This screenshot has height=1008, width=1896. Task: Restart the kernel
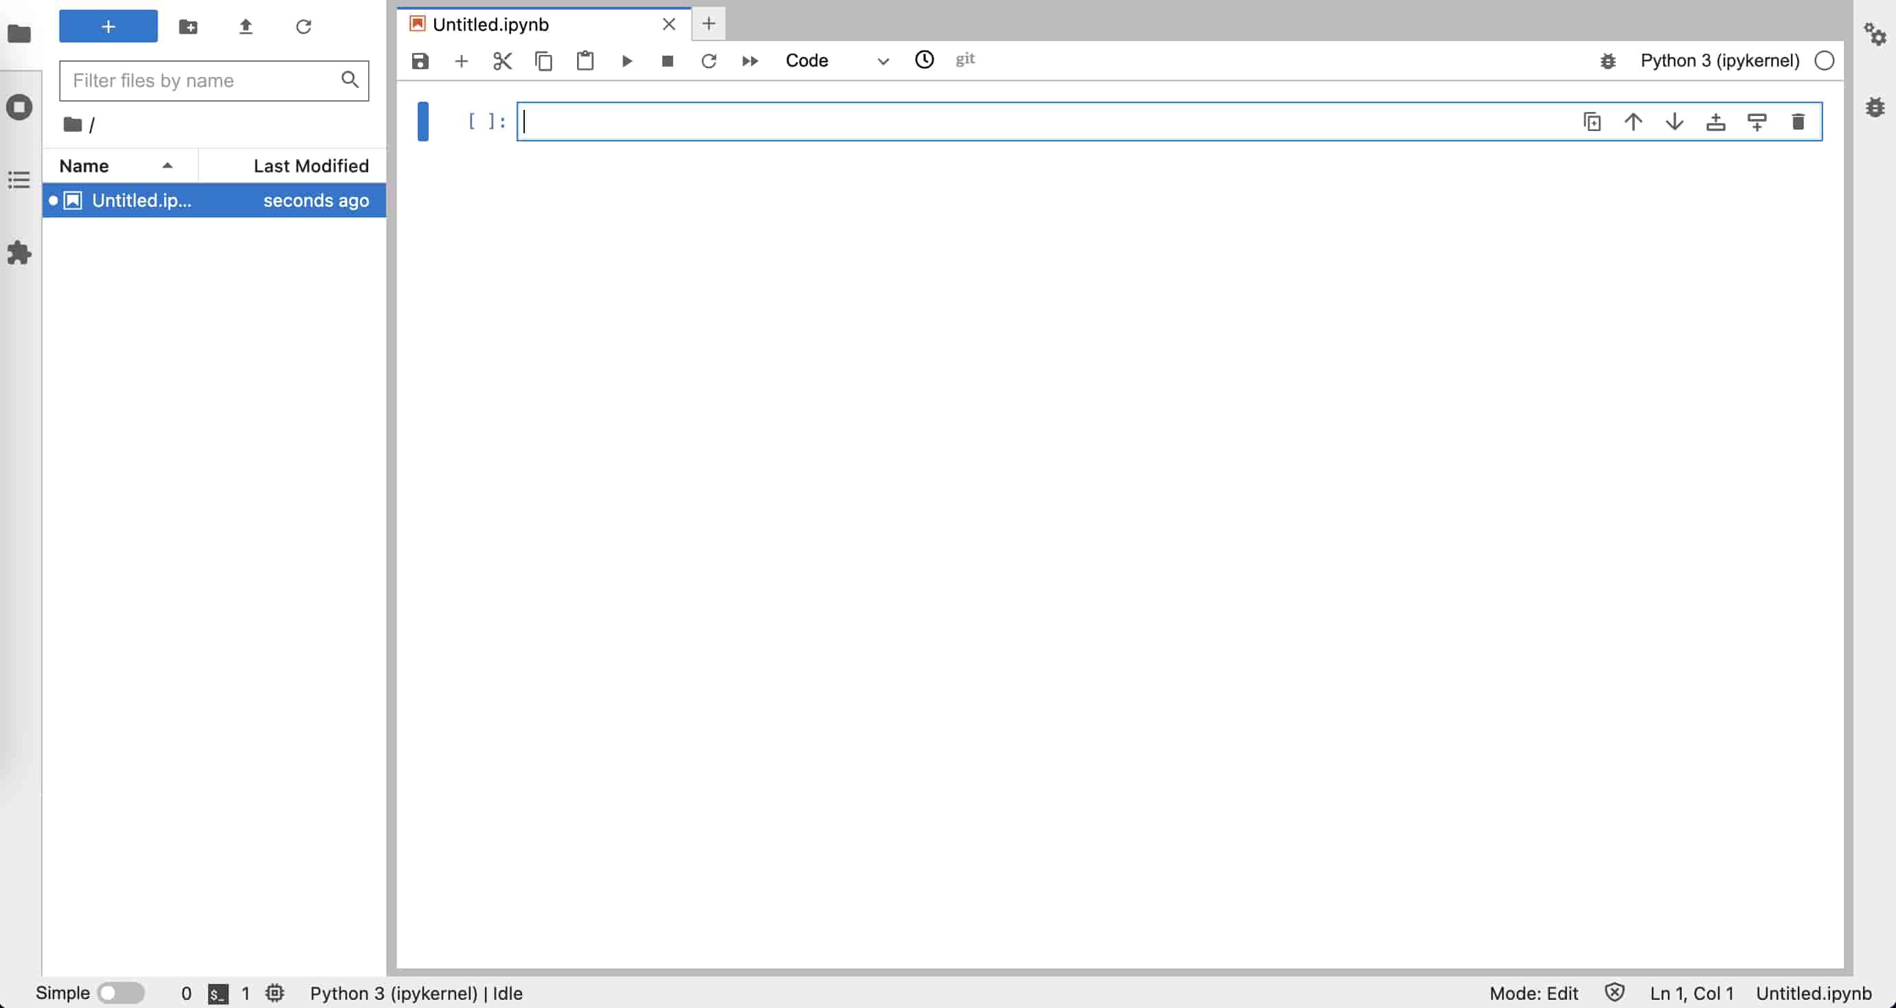pyautogui.click(x=709, y=60)
